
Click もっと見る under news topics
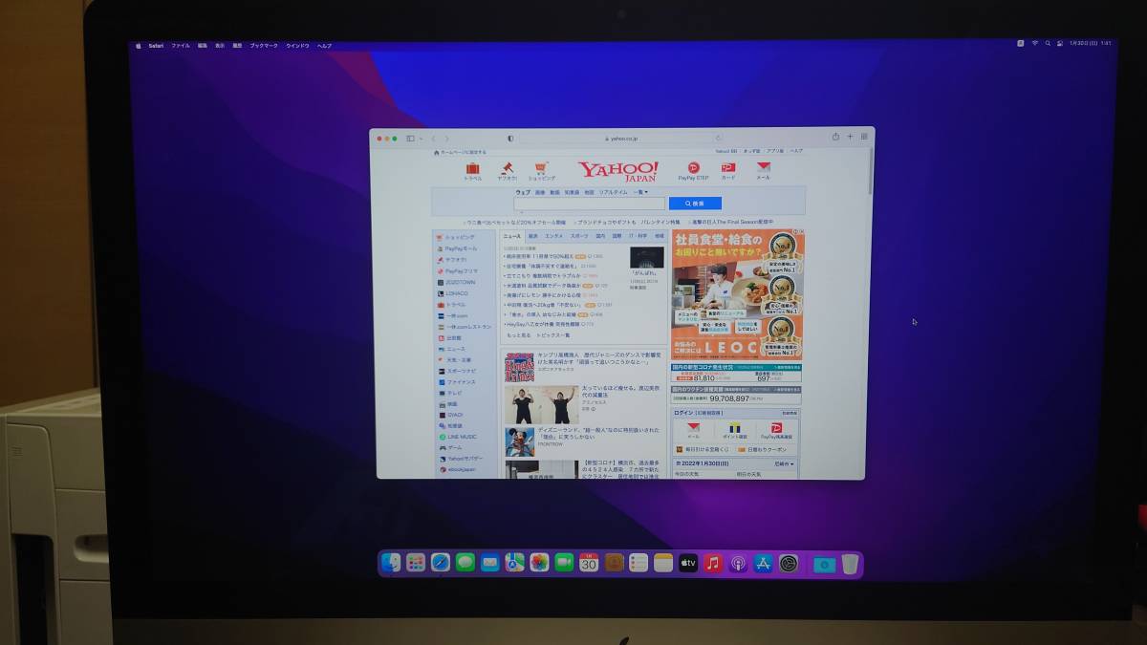(519, 335)
